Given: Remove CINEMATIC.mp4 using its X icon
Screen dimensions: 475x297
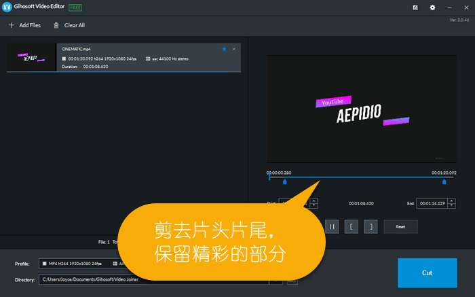Looking at the screenshot, I should point(234,49).
